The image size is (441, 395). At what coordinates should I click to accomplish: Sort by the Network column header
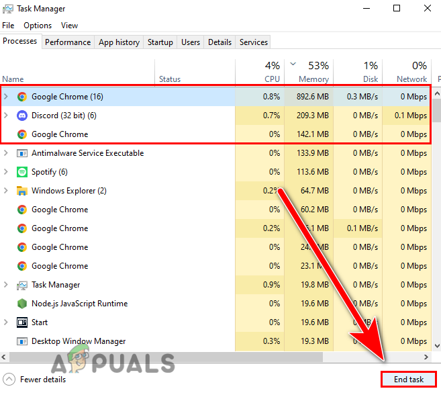coord(407,72)
